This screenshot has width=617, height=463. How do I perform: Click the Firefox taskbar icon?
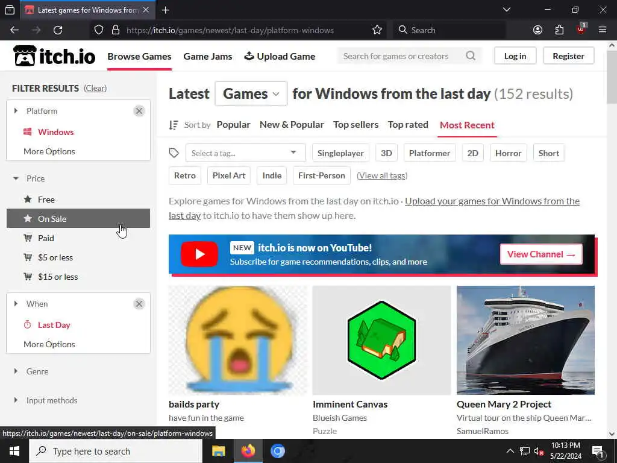(x=248, y=451)
